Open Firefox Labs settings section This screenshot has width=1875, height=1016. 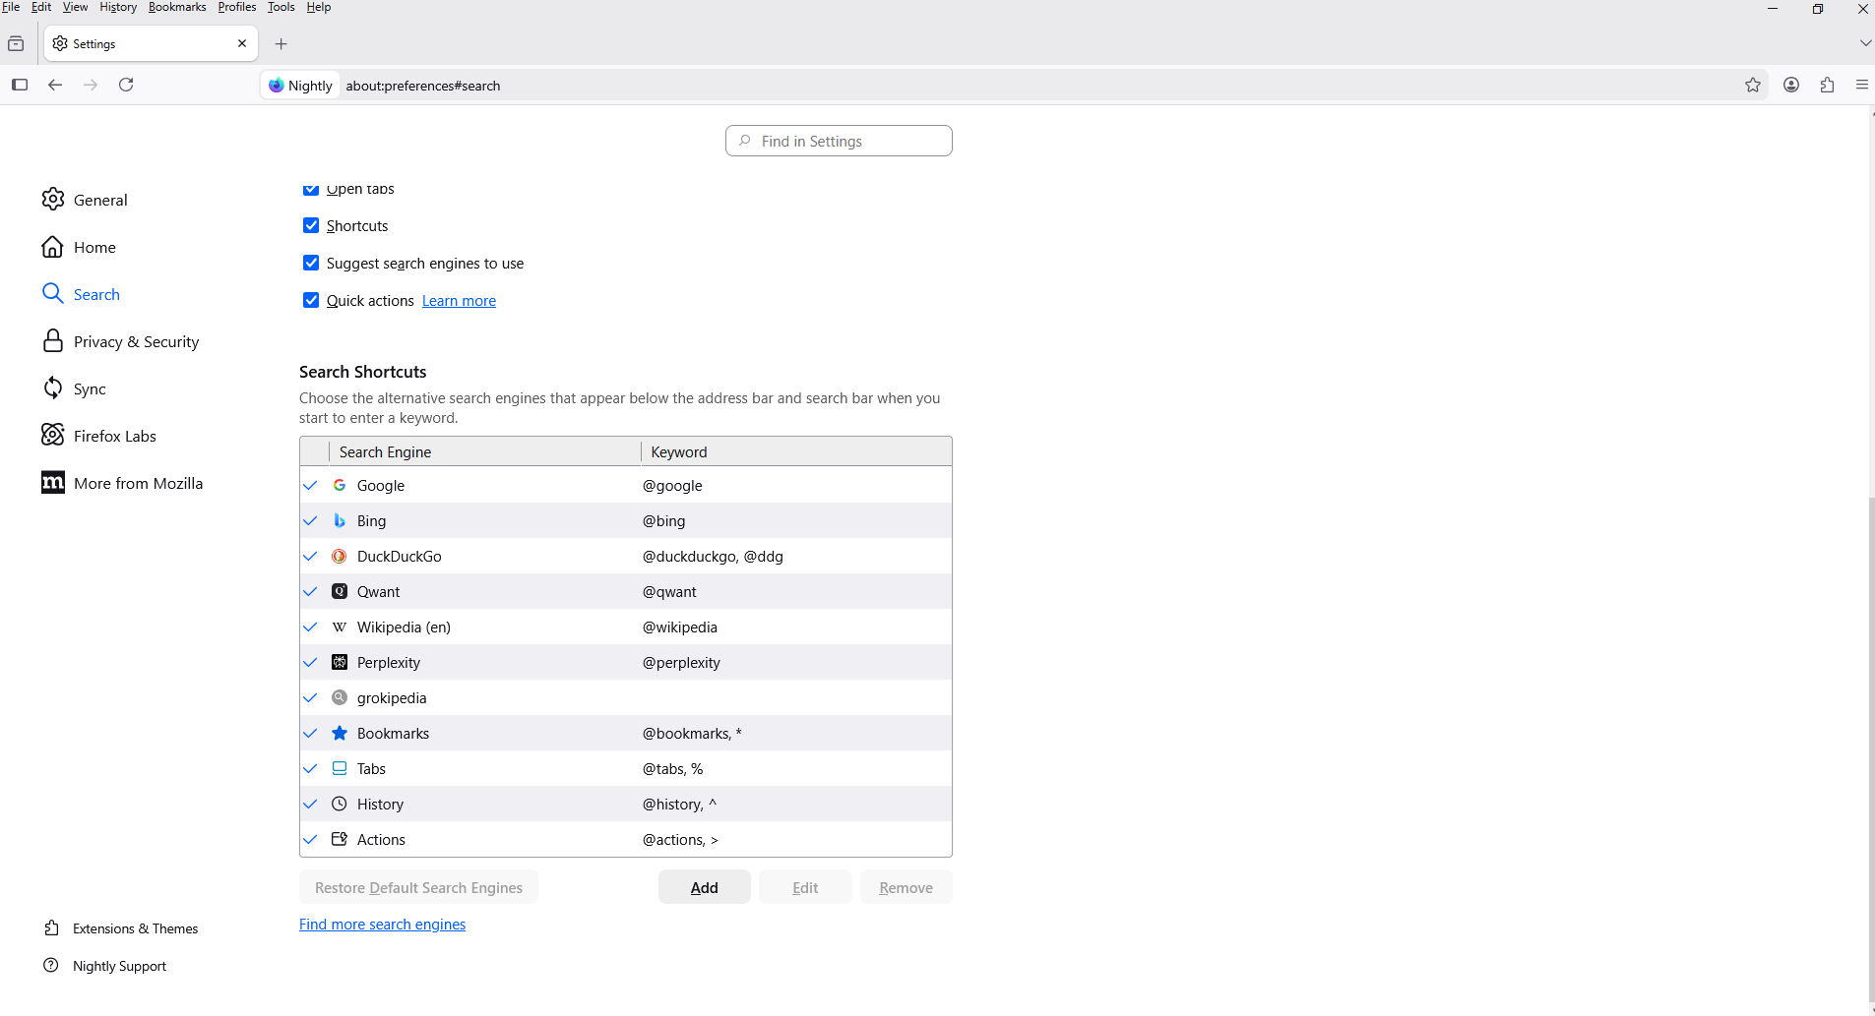tap(114, 436)
